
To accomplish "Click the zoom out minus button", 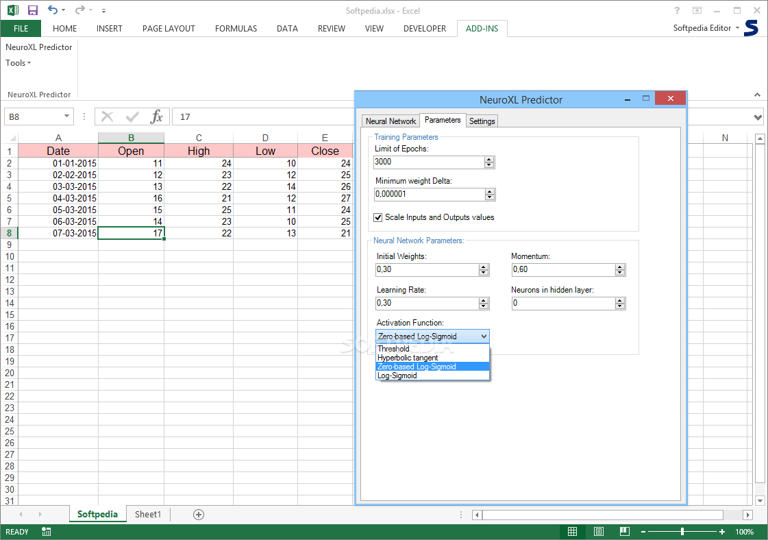I will click(643, 532).
